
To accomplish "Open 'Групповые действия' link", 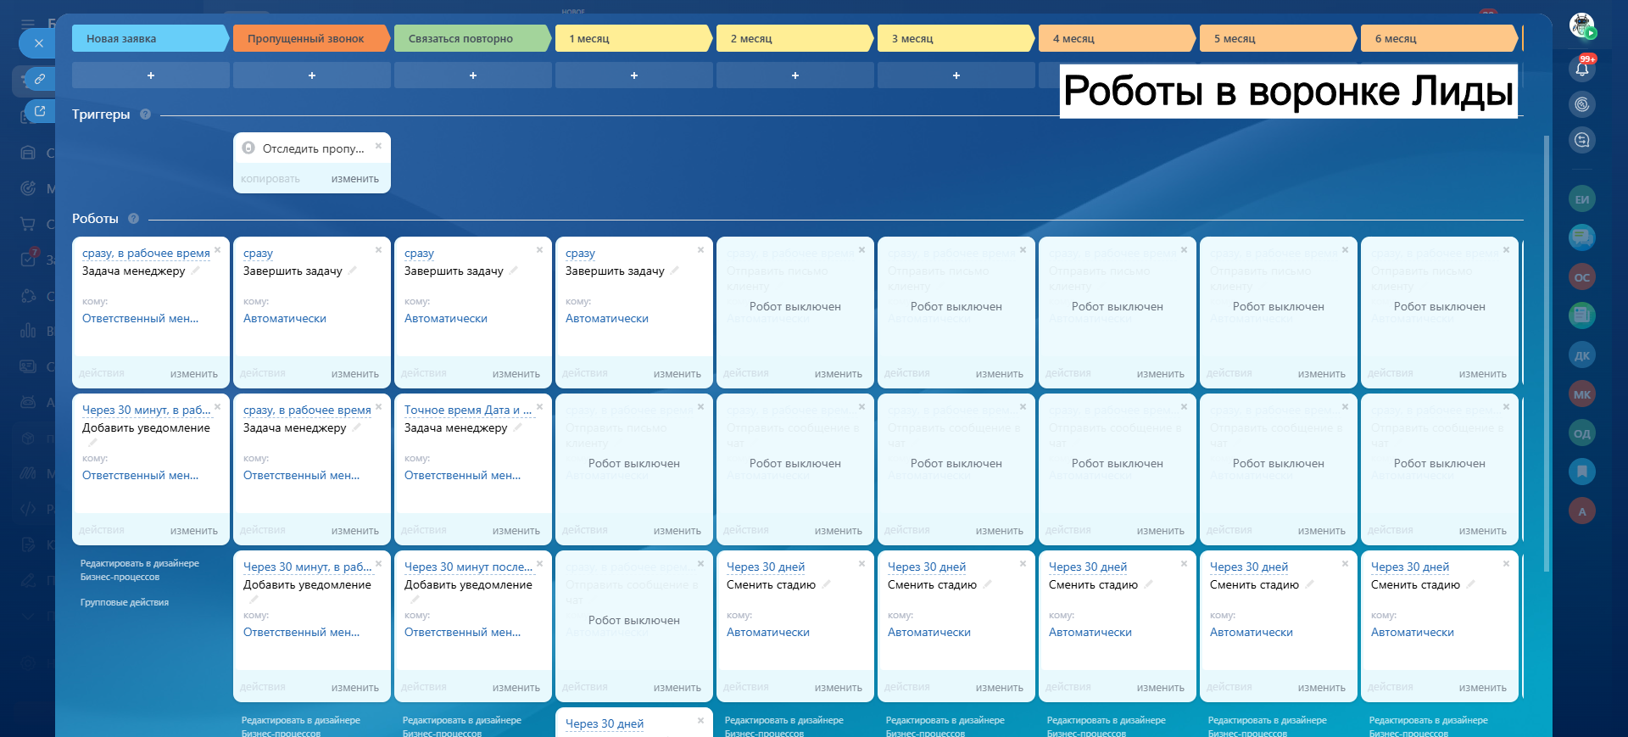I will coord(125,602).
